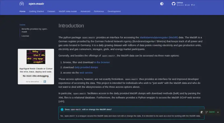Click Home in the sidebar table of contents
This screenshot has width=224, height=123.
coord(22,25)
